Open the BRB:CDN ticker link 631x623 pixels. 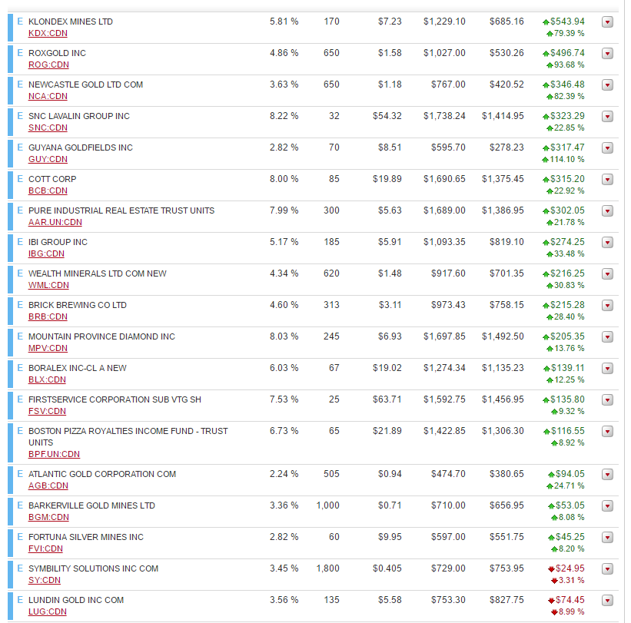tap(48, 317)
